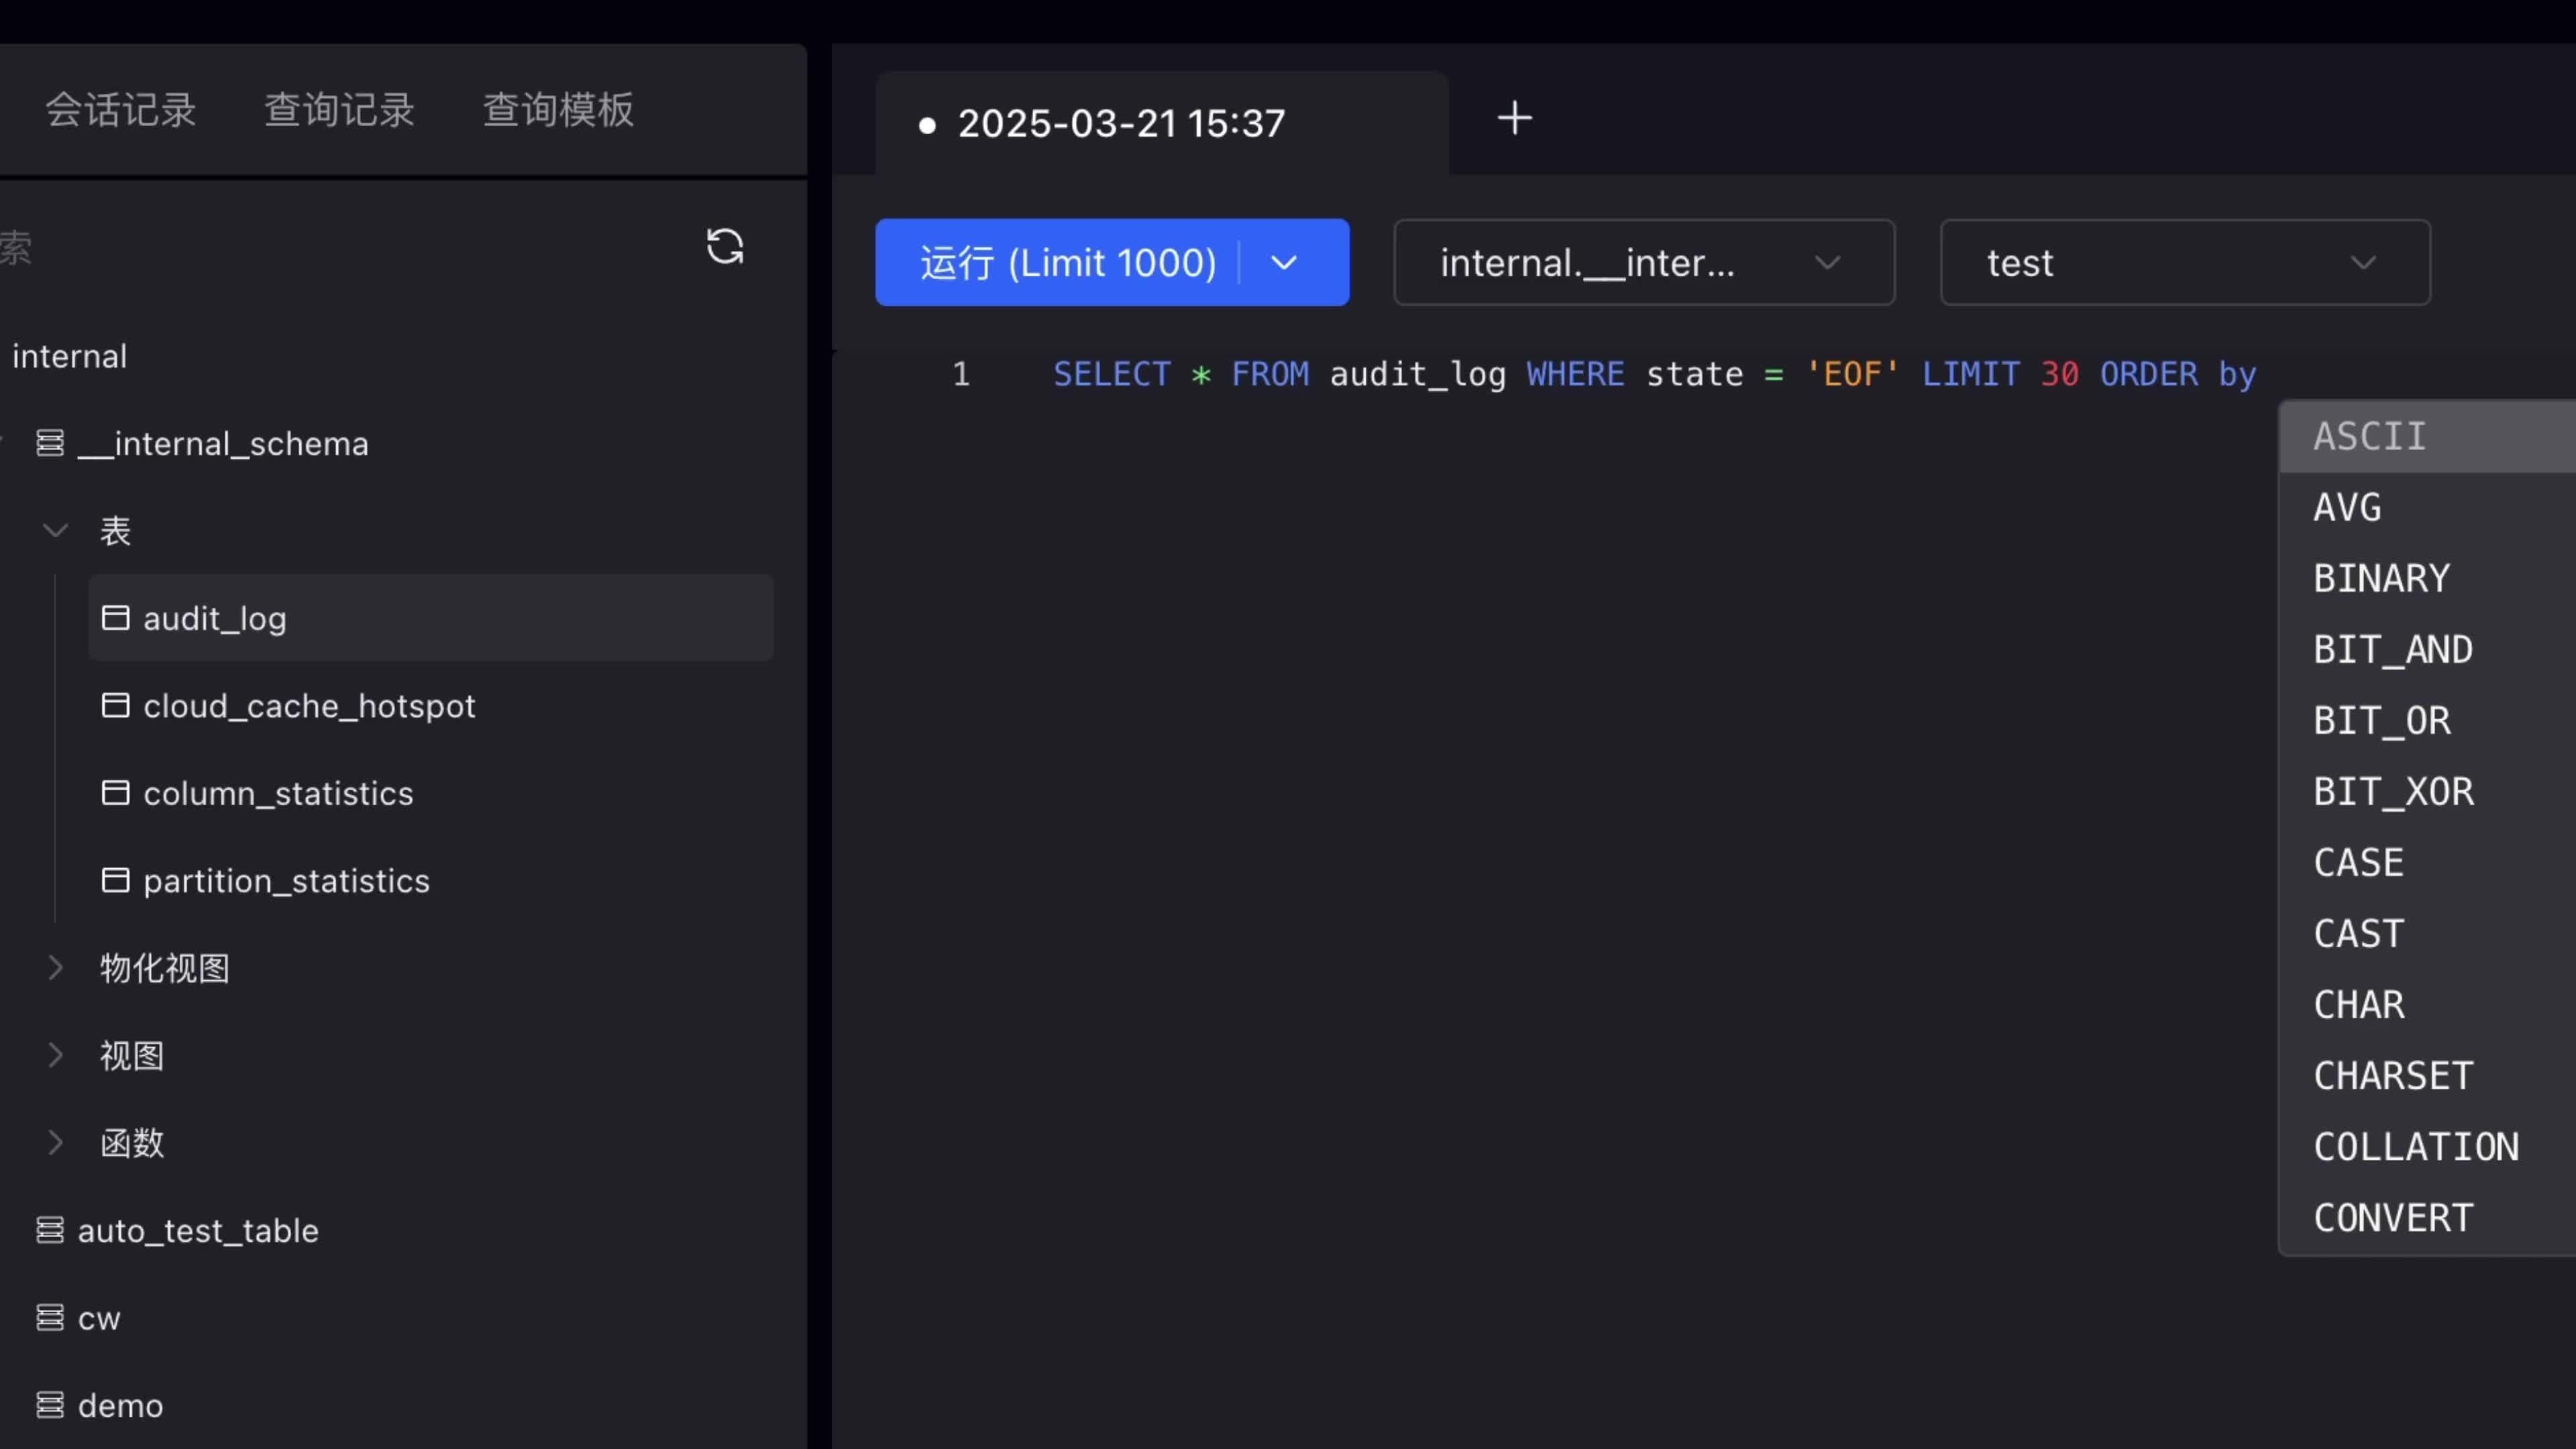
Task: Expand the 物化视图 folder
Action: tap(56, 968)
